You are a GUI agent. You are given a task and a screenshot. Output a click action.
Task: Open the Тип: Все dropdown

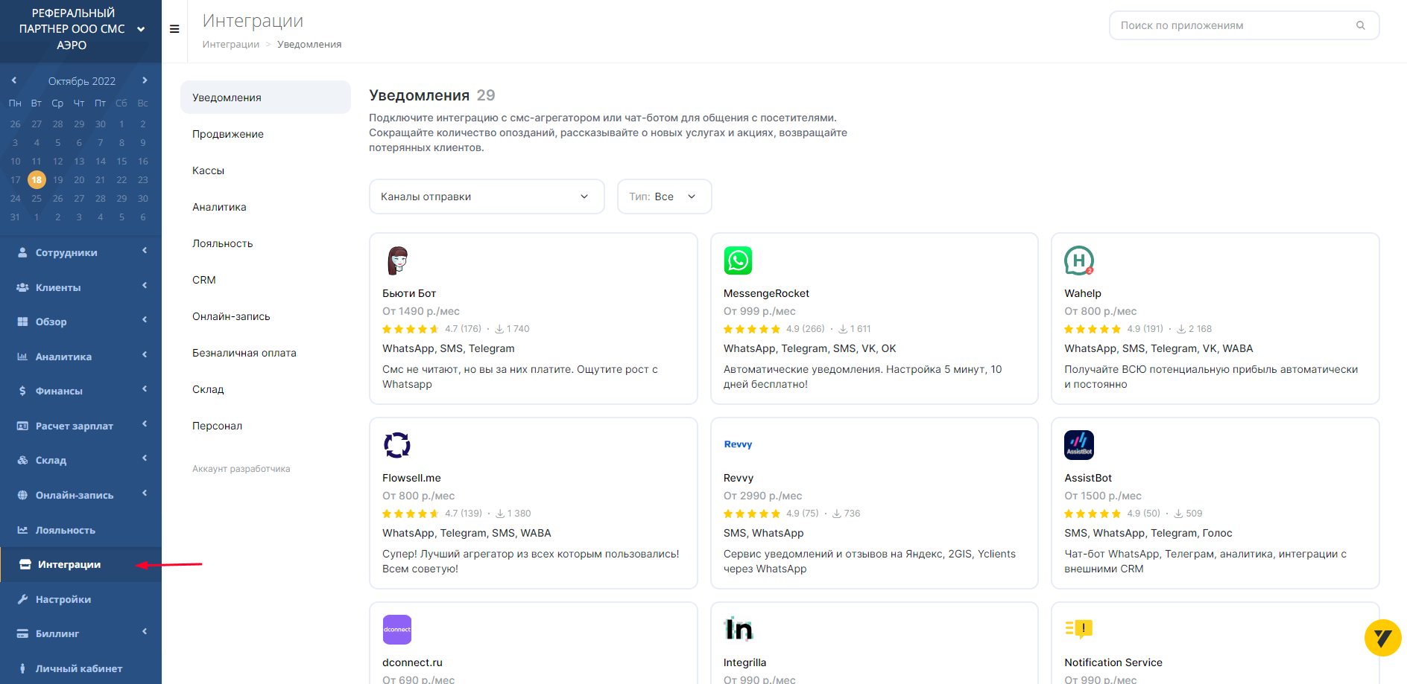pos(664,196)
